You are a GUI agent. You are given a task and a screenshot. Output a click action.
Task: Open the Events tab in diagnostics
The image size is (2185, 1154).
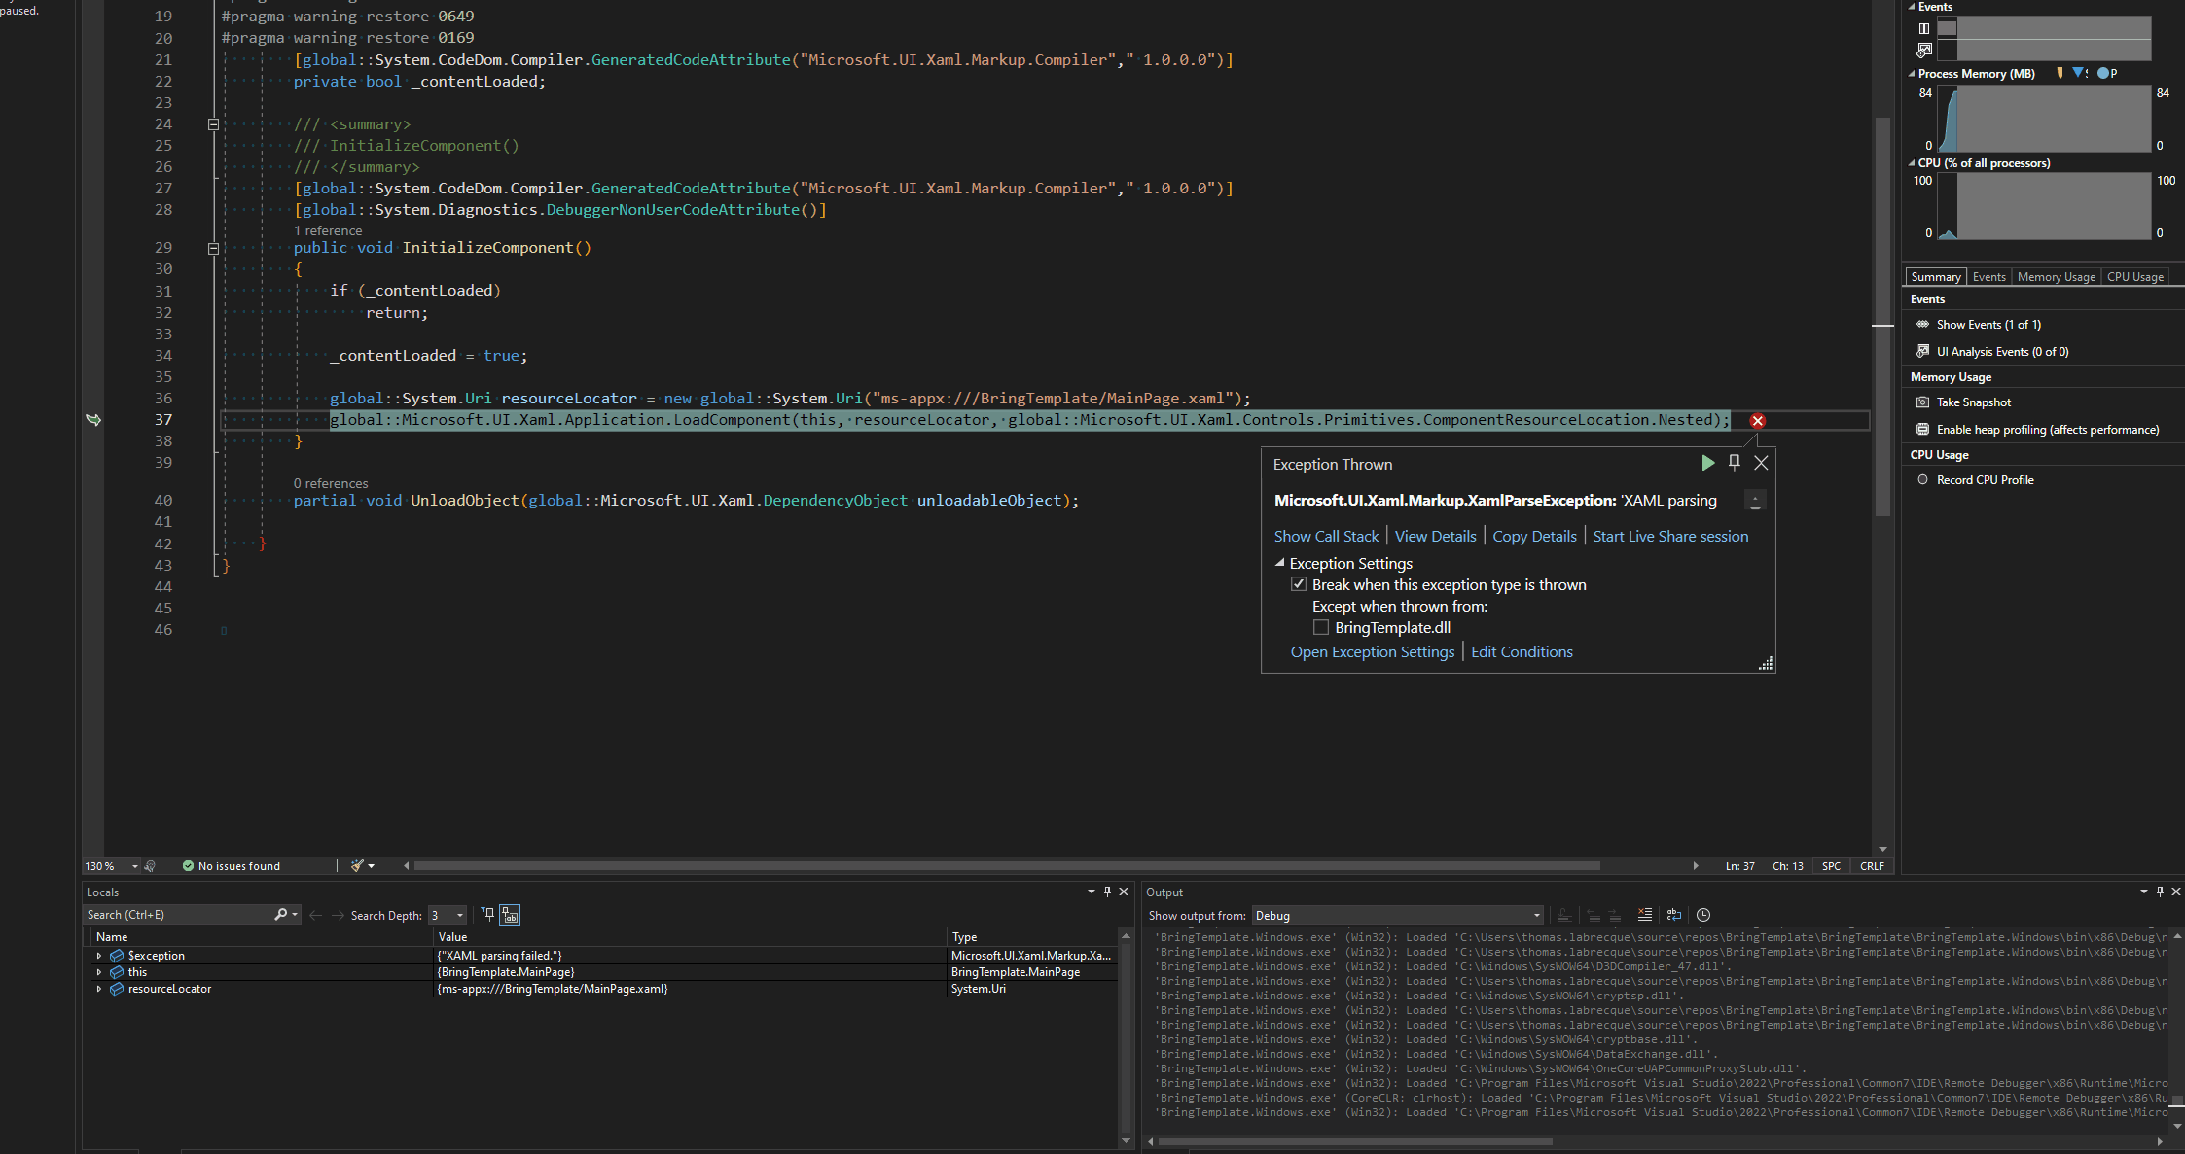click(x=1988, y=276)
